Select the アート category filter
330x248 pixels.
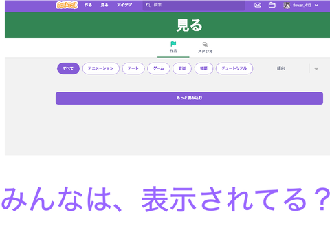[x=133, y=68]
